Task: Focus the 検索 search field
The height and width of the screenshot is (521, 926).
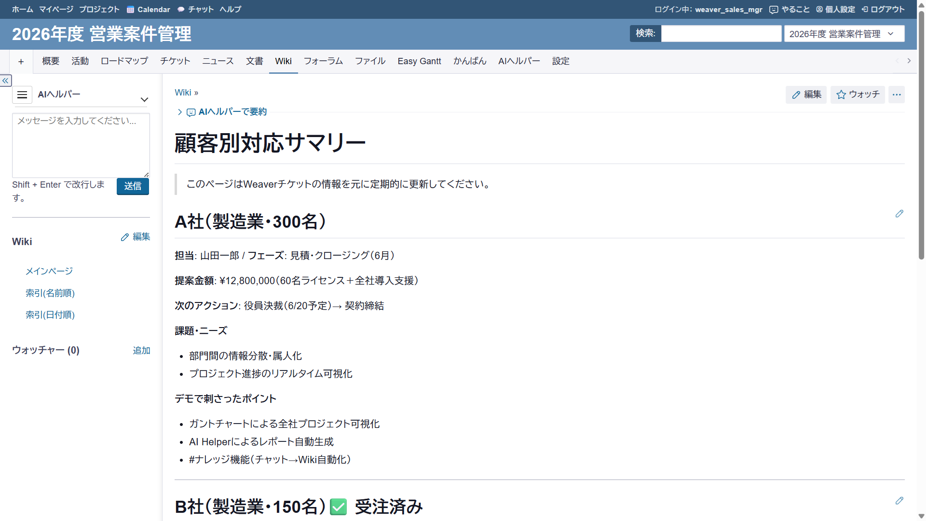Action: (721, 34)
